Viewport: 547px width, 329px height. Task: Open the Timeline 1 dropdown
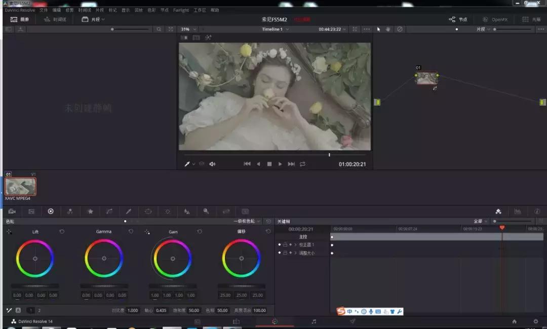pyautogui.click(x=272, y=29)
